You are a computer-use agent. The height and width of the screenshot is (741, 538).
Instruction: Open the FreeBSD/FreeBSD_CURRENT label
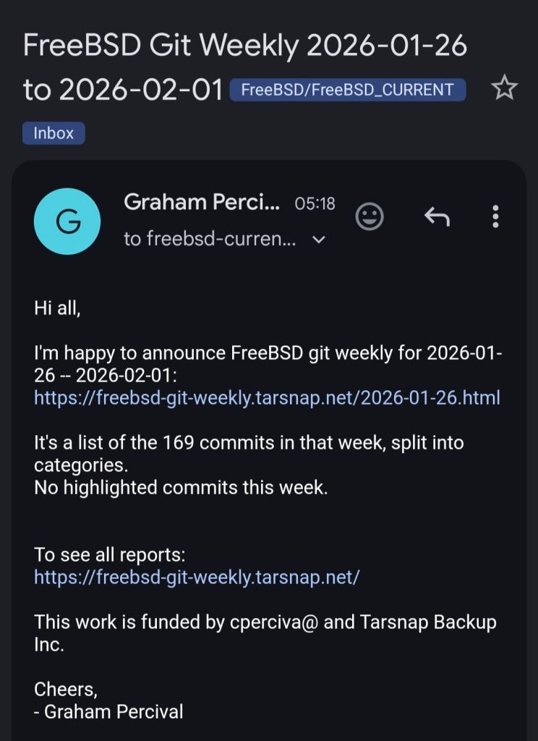[x=347, y=90]
